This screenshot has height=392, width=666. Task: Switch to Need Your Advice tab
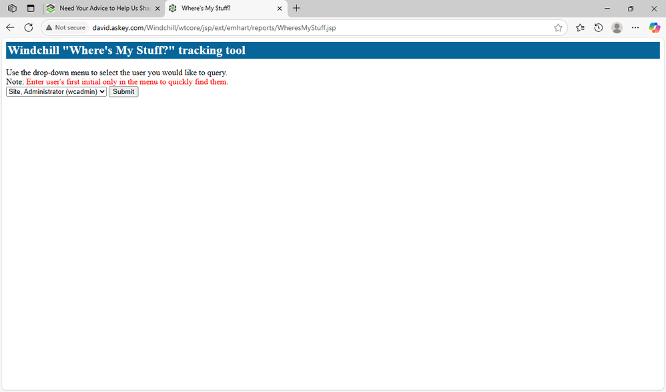103,8
